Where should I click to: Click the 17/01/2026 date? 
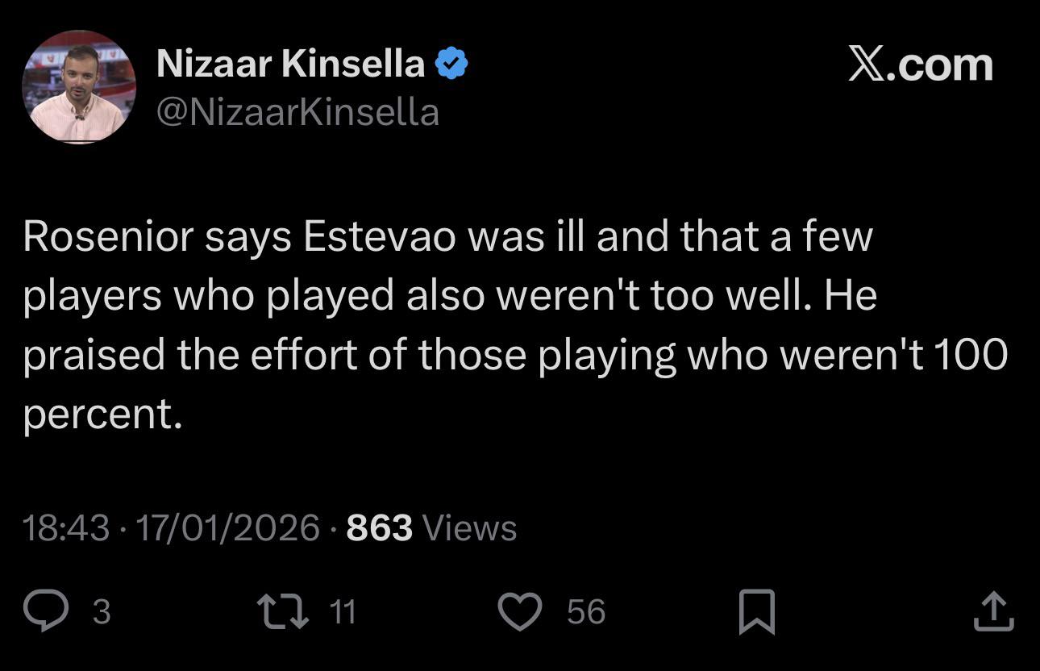(x=228, y=528)
